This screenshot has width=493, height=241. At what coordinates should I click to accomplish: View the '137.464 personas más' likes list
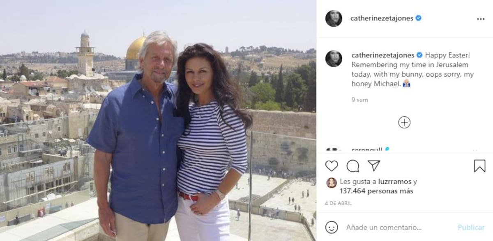(x=376, y=191)
